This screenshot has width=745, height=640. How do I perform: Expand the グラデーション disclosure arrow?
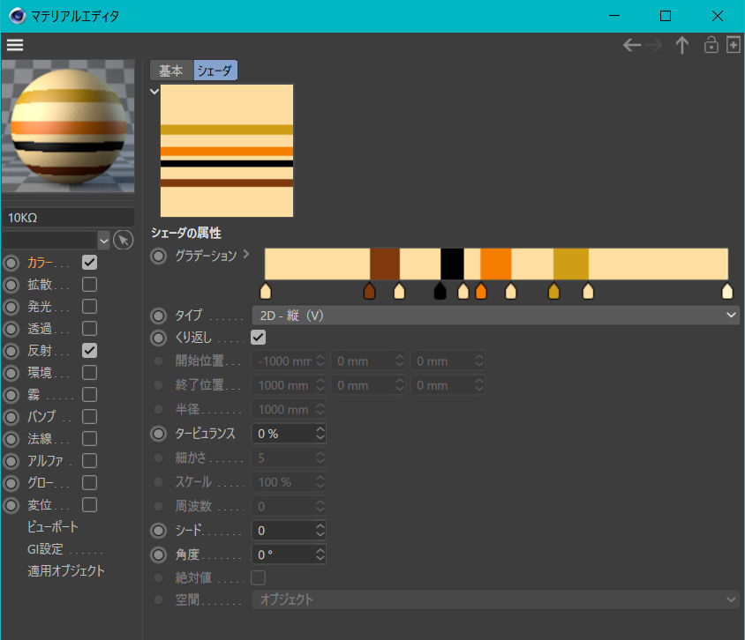coord(246,255)
